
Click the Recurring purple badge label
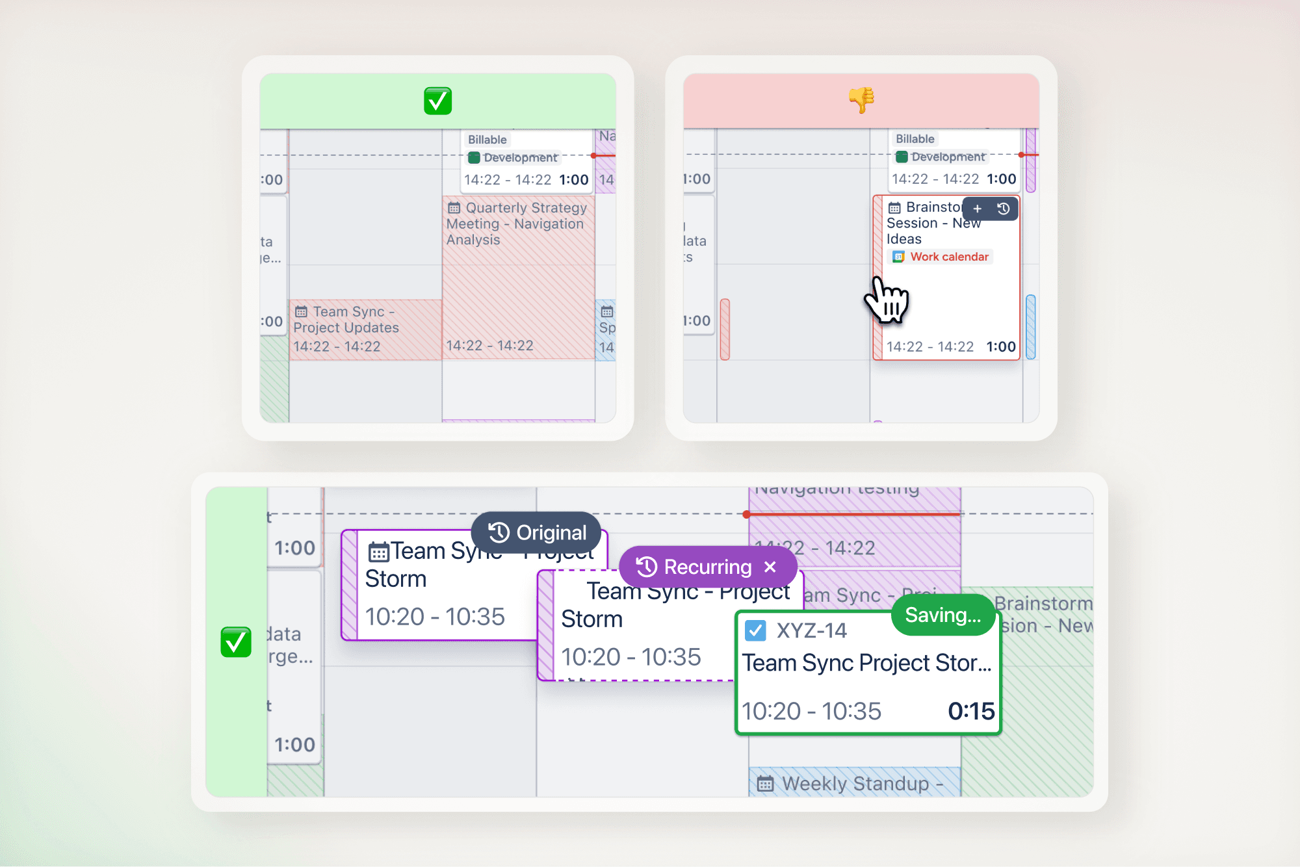point(707,567)
